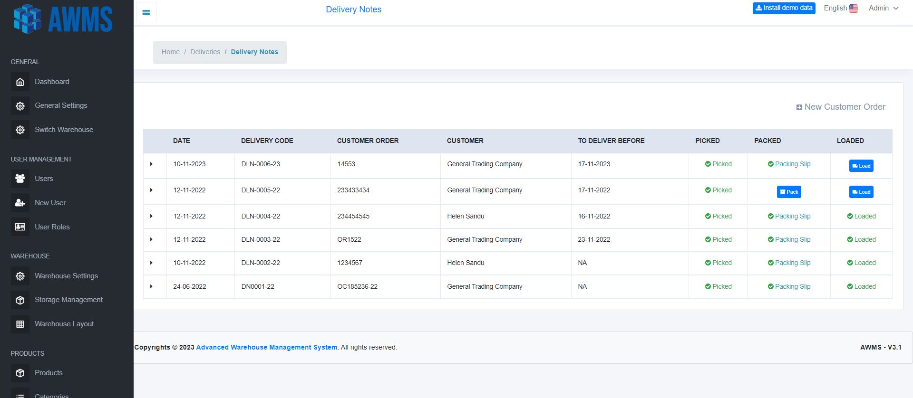Click the User Roles ID card icon
Image resolution: width=913 pixels, height=398 pixels.
pyautogui.click(x=20, y=227)
